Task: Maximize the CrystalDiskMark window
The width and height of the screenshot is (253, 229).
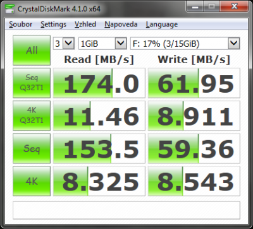Action: coord(211,7)
